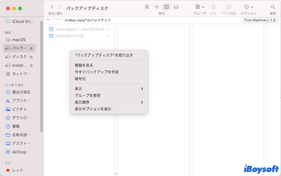Image resolution: width=281 pixels, height=176 pixels.
Task: Open 名称未設… folder in sidebar
Action: (18, 135)
